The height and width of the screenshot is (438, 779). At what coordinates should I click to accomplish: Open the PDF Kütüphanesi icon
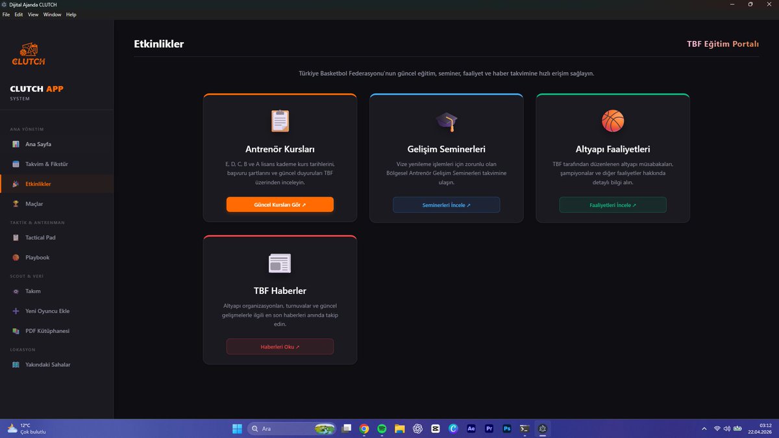click(x=14, y=331)
